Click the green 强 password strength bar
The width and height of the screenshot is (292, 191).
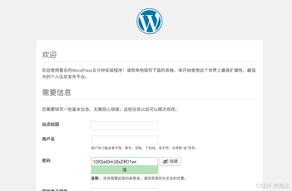click(x=125, y=170)
